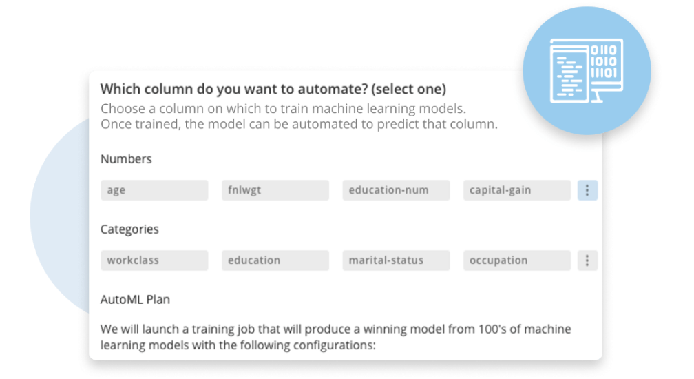Click the Numbers section heading
The image size is (694, 379).
coord(126,159)
